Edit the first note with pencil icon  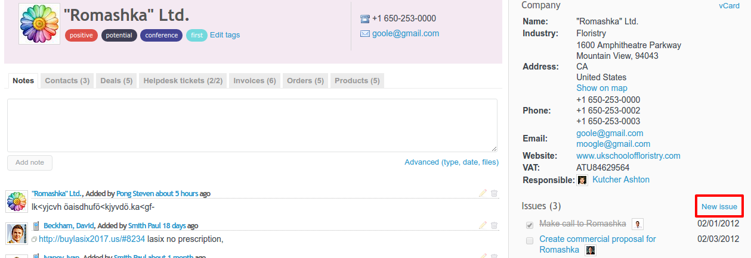coord(483,193)
